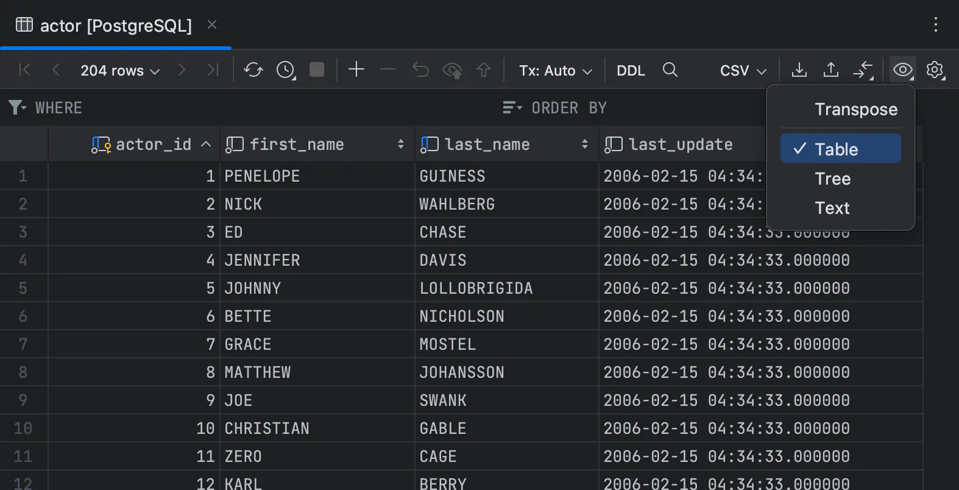Open the DDL view

(631, 71)
